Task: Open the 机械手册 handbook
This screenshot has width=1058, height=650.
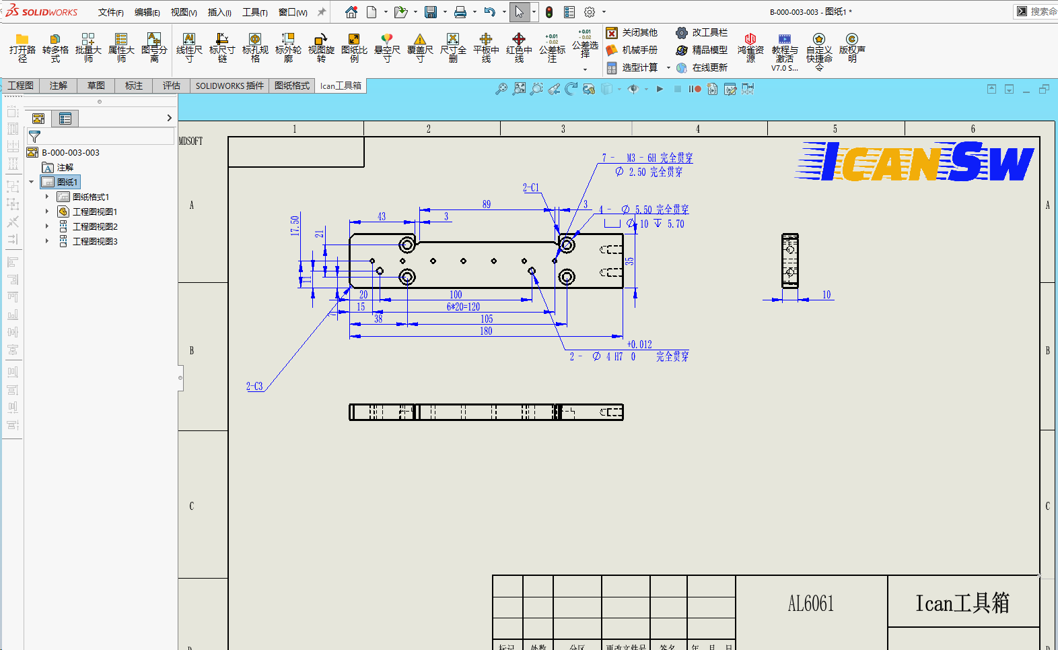Action: [632, 50]
